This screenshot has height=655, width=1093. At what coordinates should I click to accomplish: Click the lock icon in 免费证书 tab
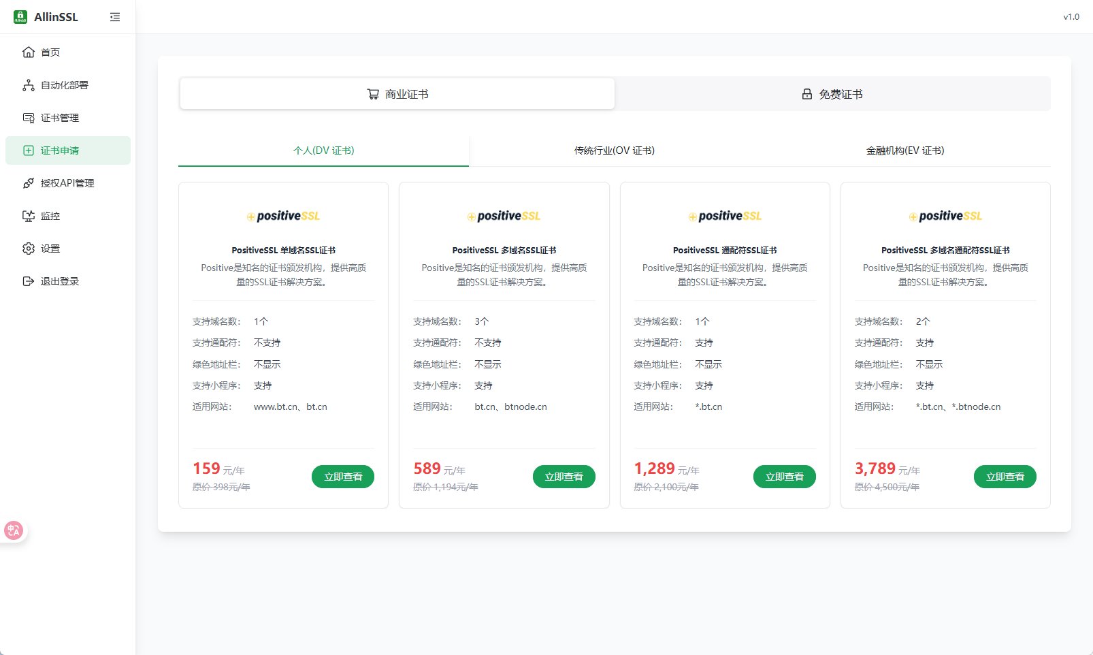pos(807,94)
